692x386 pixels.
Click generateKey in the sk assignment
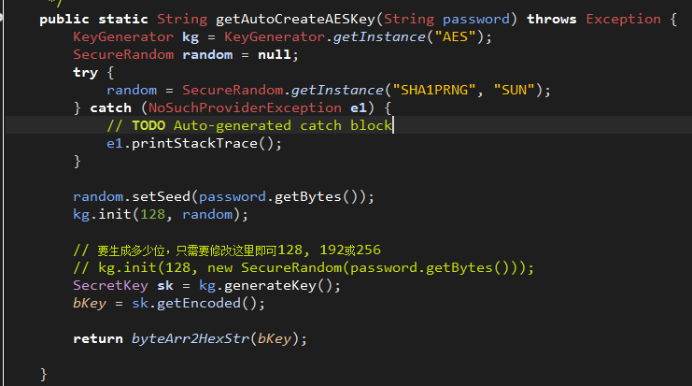[270, 285]
